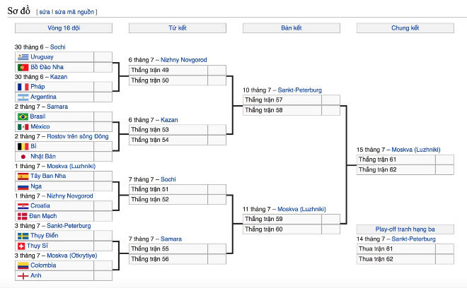Open the Tây Ban Nha team link
The image size is (467, 288).
click(x=48, y=176)
